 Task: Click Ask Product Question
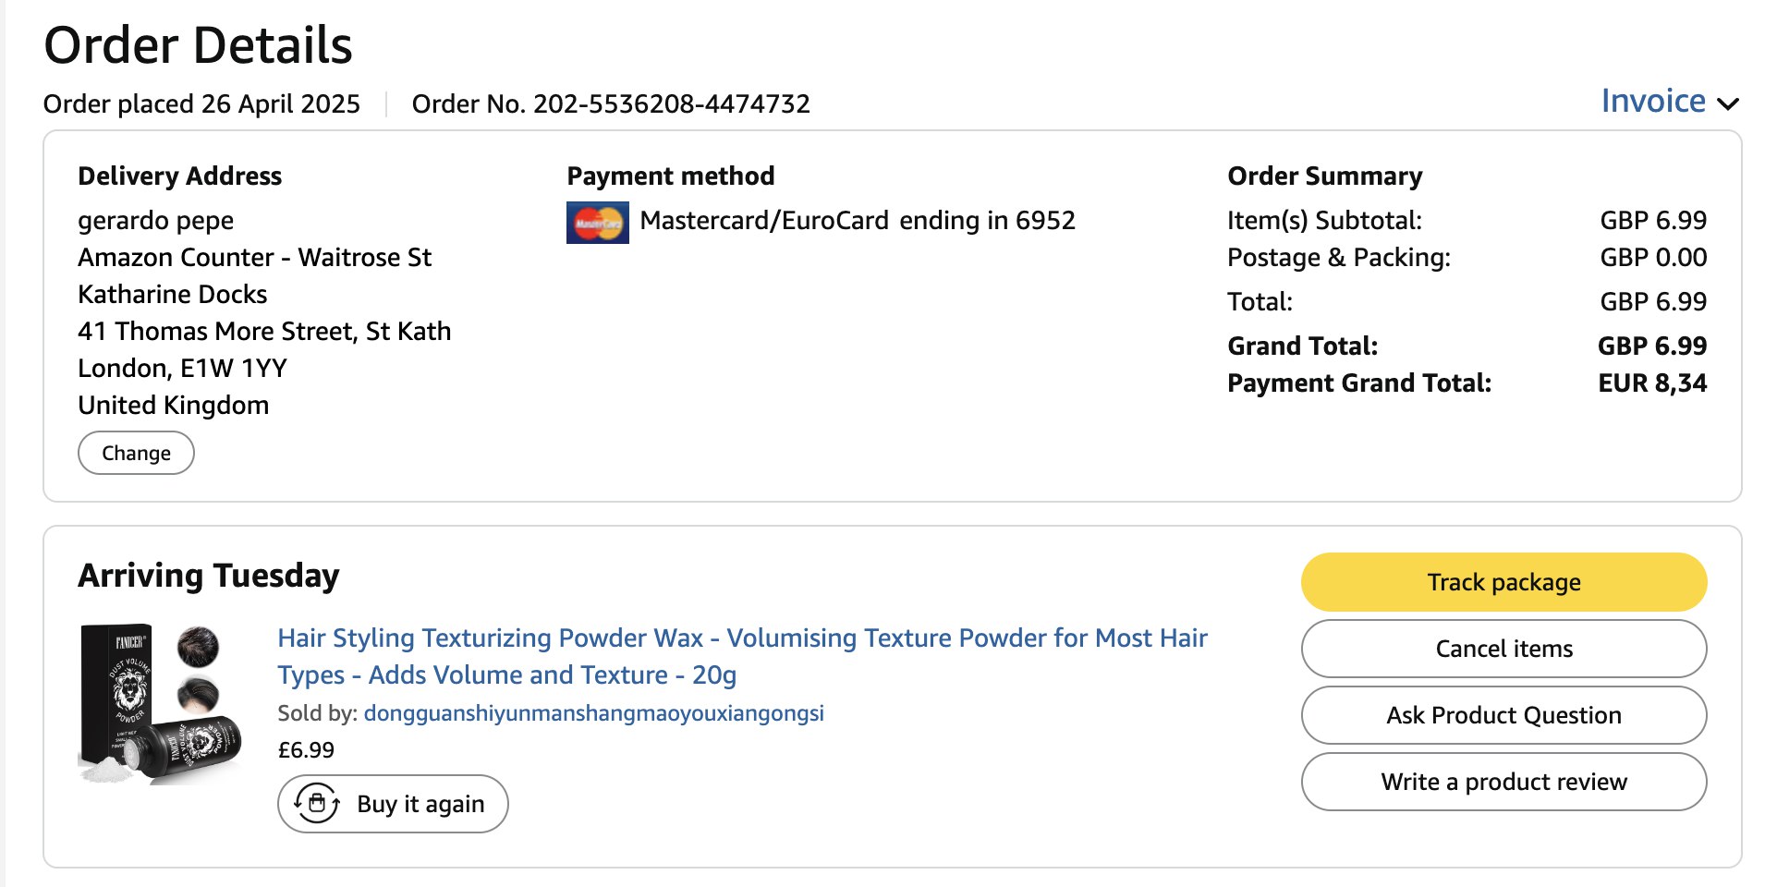pos(1503,715)
